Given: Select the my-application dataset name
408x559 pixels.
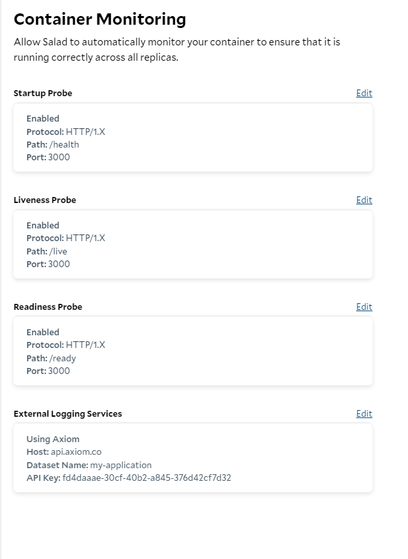Looking at the screenshot, I should tap(121, 465).
